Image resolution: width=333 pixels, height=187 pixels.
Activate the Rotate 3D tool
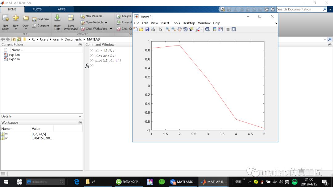click(185, 30)
